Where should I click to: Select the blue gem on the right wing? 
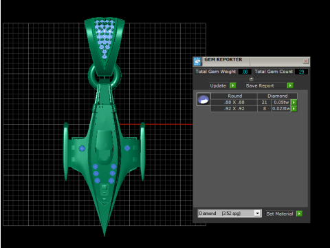coord(127,148)
